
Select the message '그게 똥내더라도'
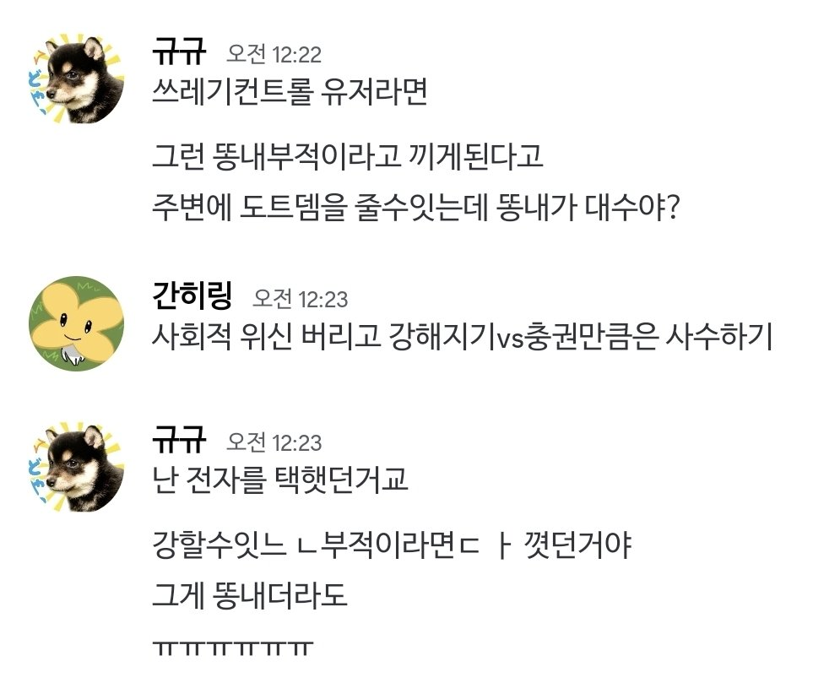[x=250, y=597]
